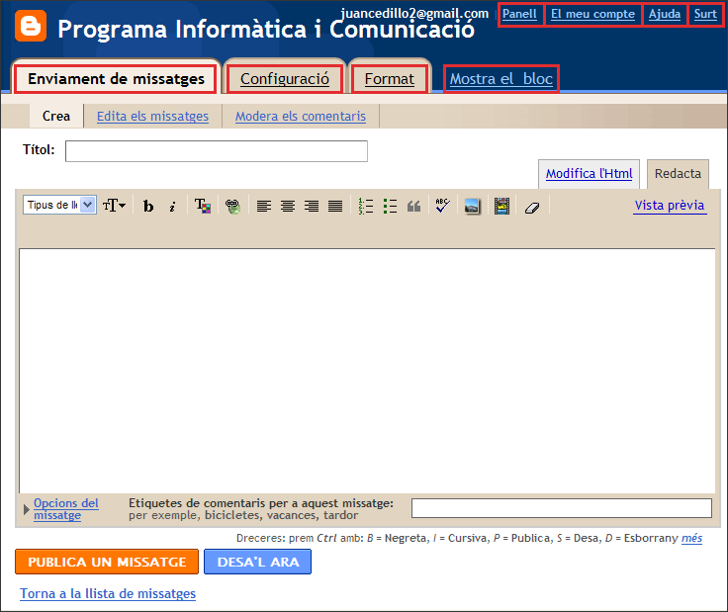The width and height of the screenshot is (728, 612).
Task: Insert a bulleted list
Action: (390, 206)
